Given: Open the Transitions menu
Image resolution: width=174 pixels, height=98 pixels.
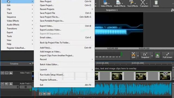Looking at the screenshot, I should (x=17, y=29).
